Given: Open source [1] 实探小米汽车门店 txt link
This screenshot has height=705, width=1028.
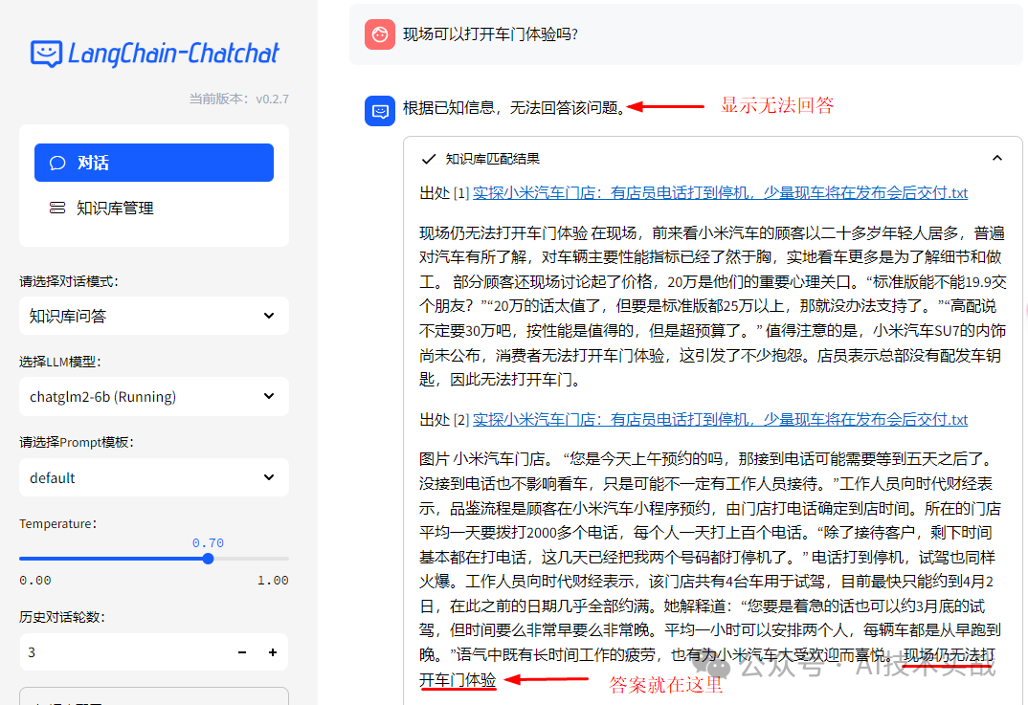Looking at the screenshot, I should 720,192.
